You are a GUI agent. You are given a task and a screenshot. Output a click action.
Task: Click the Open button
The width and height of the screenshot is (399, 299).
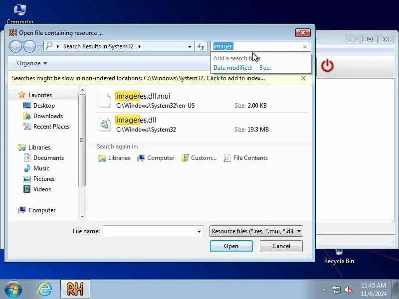[x=231, y=246]
